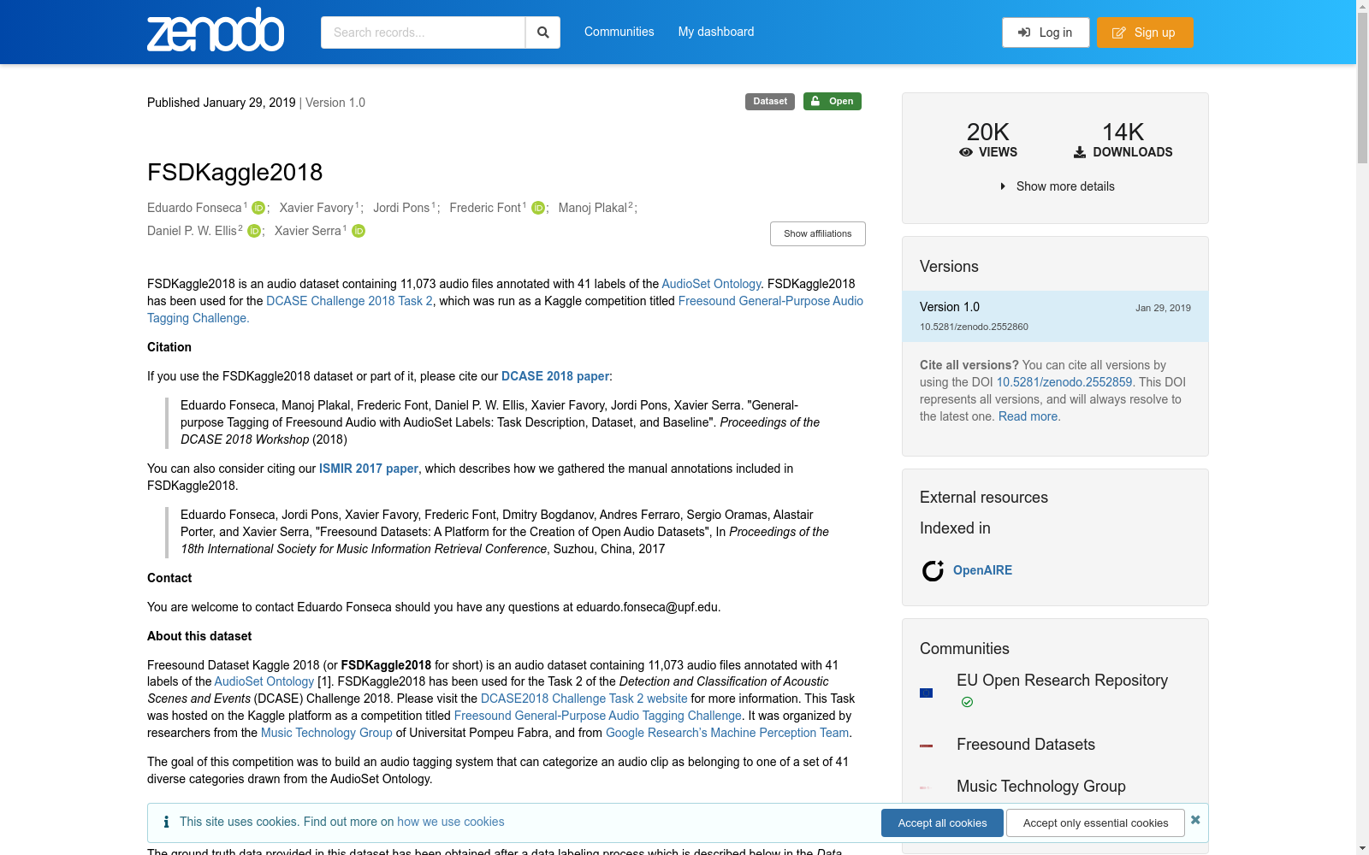
Task: Click the downloads icon
Action: 1080,152
